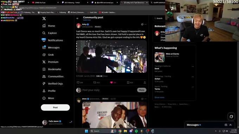
Task: Click 'Show more' under What's happening
Action: point(160,97)
